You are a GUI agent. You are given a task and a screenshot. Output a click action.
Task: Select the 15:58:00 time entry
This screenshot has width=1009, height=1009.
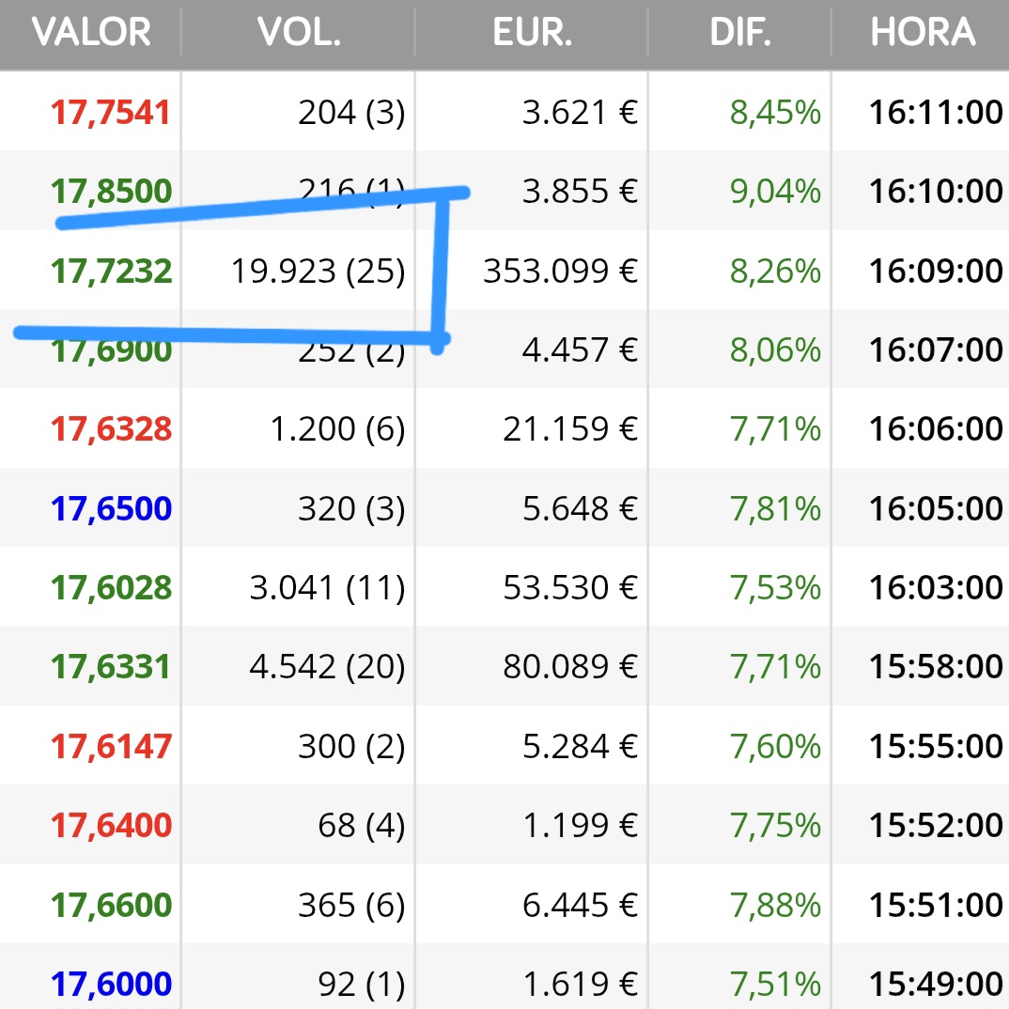coord(936,667)
